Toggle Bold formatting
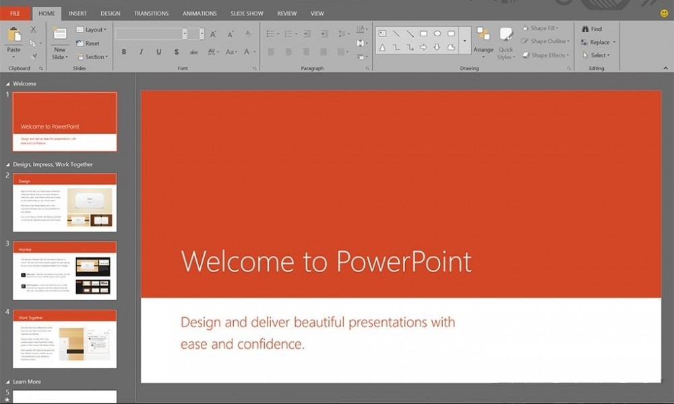This screenshot has width=674, height=404. click(124, 52)
